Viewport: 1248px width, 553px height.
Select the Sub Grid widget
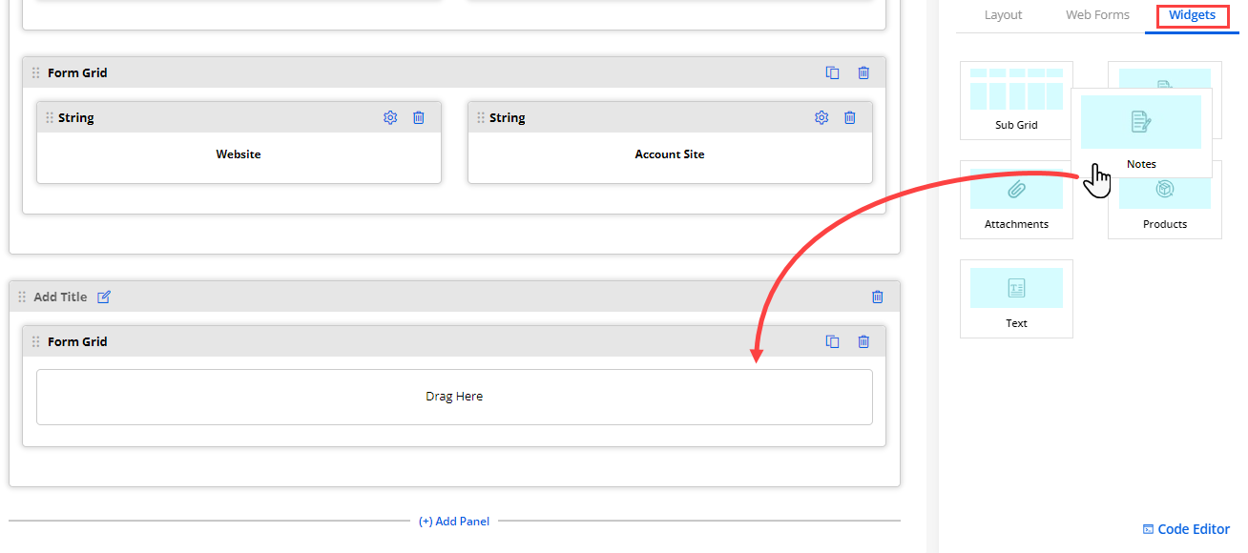[1016, 100]
